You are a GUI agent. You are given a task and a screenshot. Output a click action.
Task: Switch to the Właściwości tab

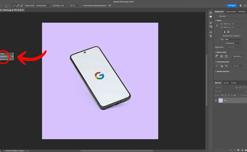point(219,12)
